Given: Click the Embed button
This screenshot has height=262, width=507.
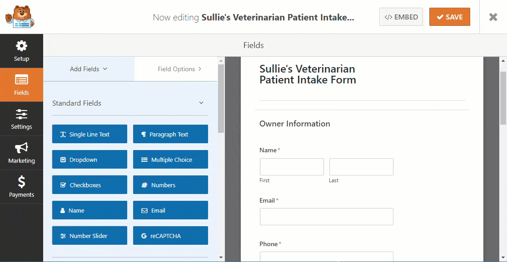Looking at the screenshot, I should pyautogui.click(x=401, y=17).
